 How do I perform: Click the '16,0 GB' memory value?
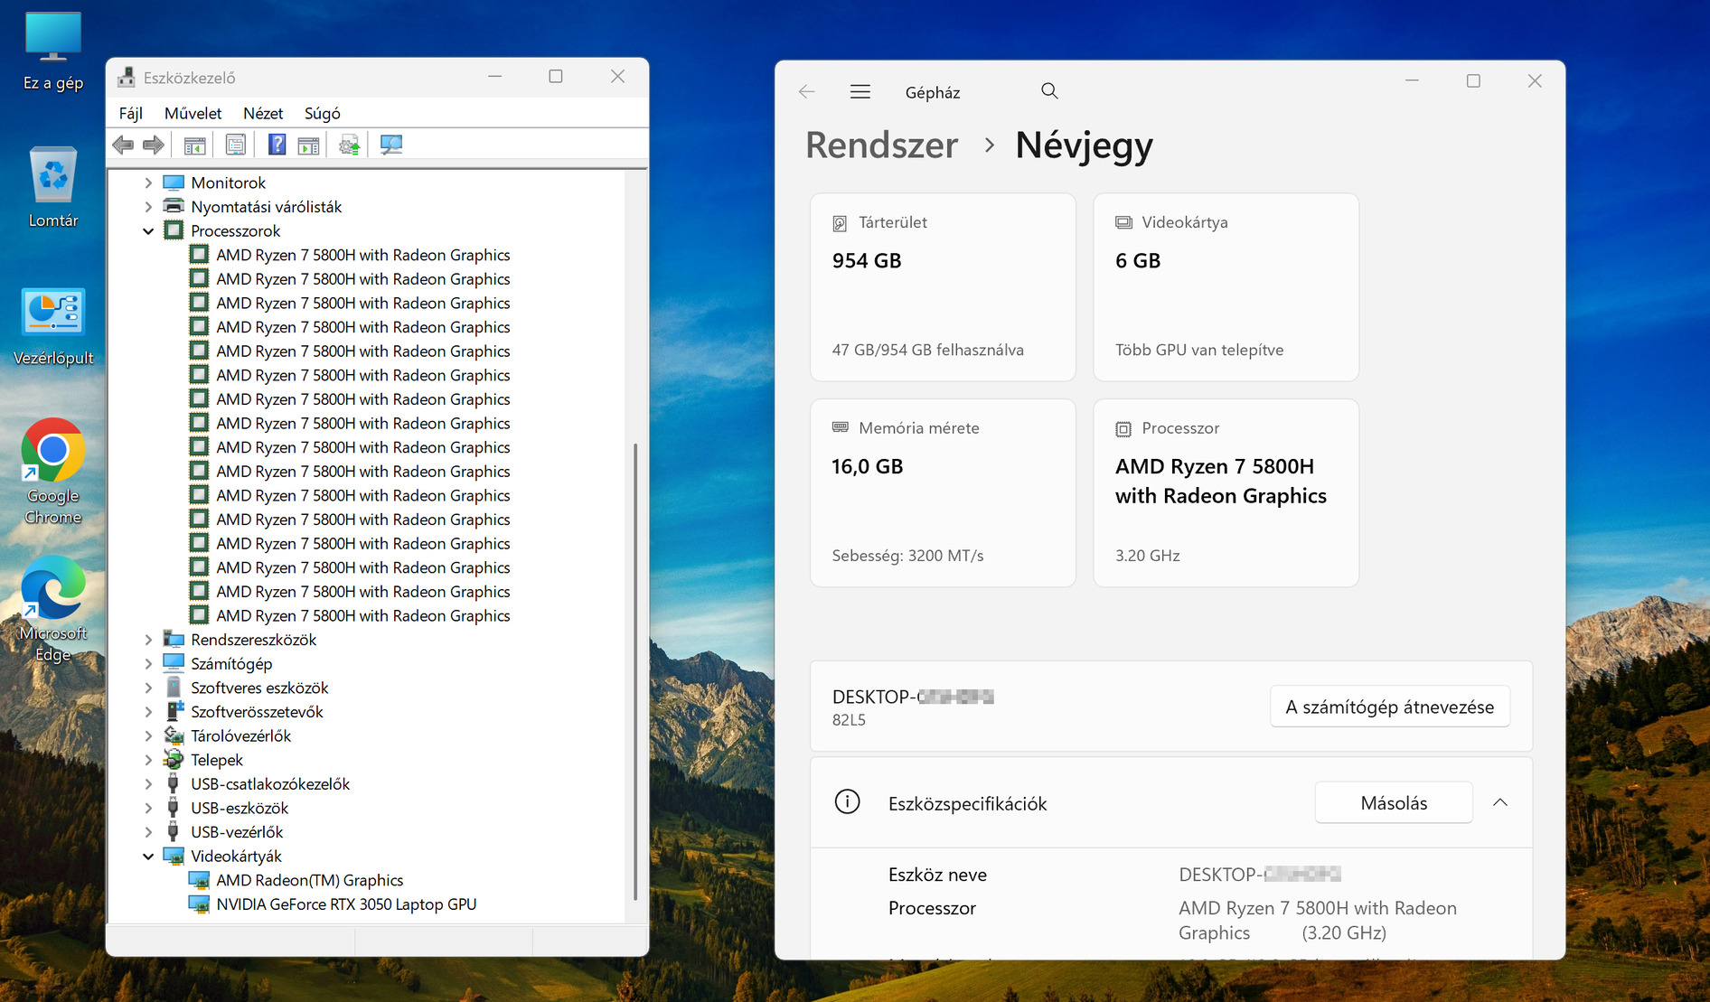[868, 466]
